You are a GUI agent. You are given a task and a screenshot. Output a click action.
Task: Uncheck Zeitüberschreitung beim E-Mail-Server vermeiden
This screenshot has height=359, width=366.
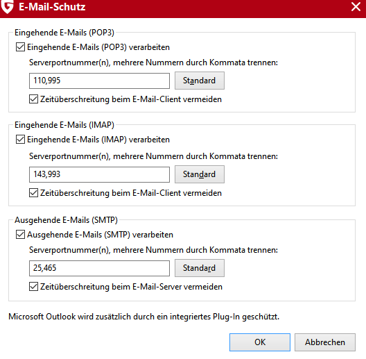click(x=33, y=287)
